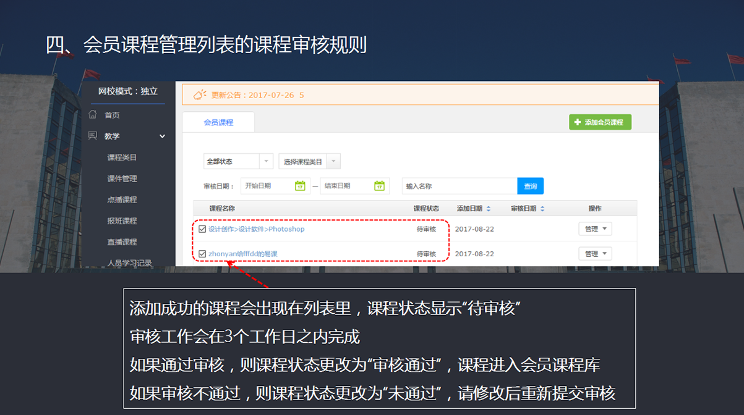Sort by 审核日期 using sort arrows

click(x=542, y=209)
